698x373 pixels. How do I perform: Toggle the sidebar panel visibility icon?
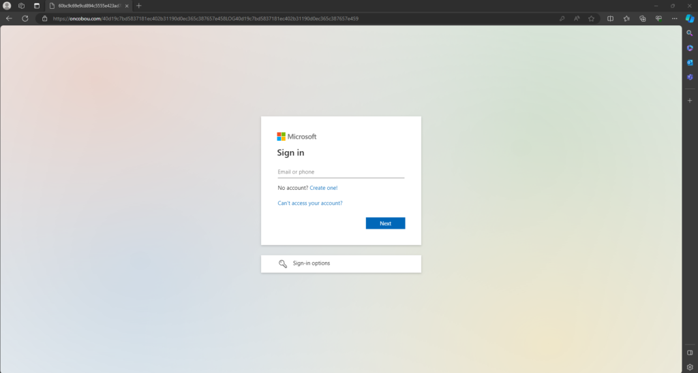pyautogui.click(x=690, y=353)
